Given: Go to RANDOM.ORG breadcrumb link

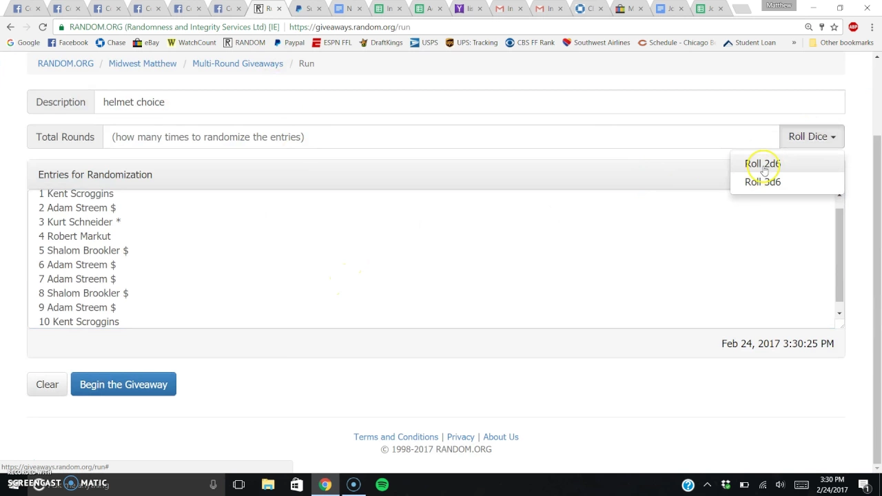Looking at the screenshot, I should point(65,63).
